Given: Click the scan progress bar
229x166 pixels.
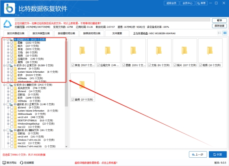Looking at the screenshot, I should (x=112, y=20).
